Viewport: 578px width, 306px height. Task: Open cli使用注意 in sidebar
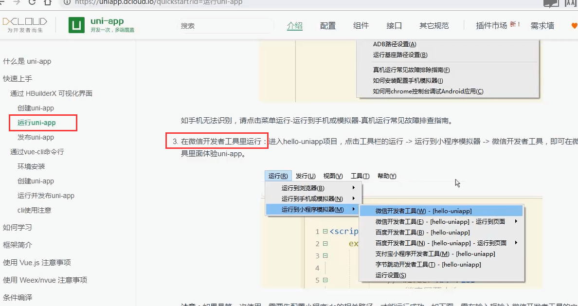[x=34, y=210]
